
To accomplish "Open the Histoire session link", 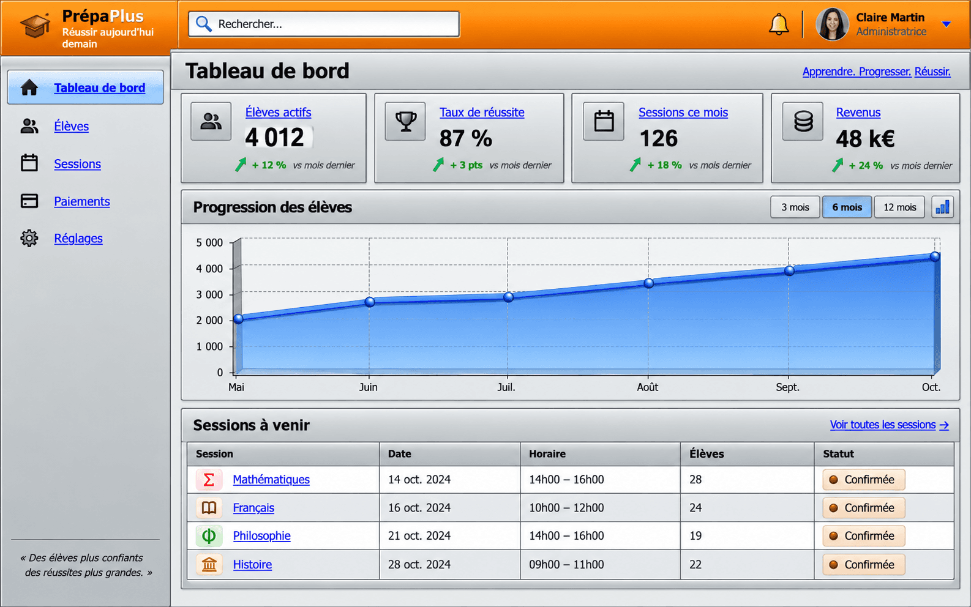I will pyautogui.click(x=252, y=565).
